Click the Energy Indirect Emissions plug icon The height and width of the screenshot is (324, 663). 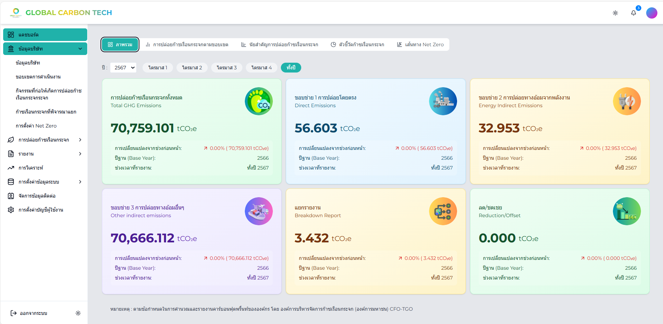(627, 101)
